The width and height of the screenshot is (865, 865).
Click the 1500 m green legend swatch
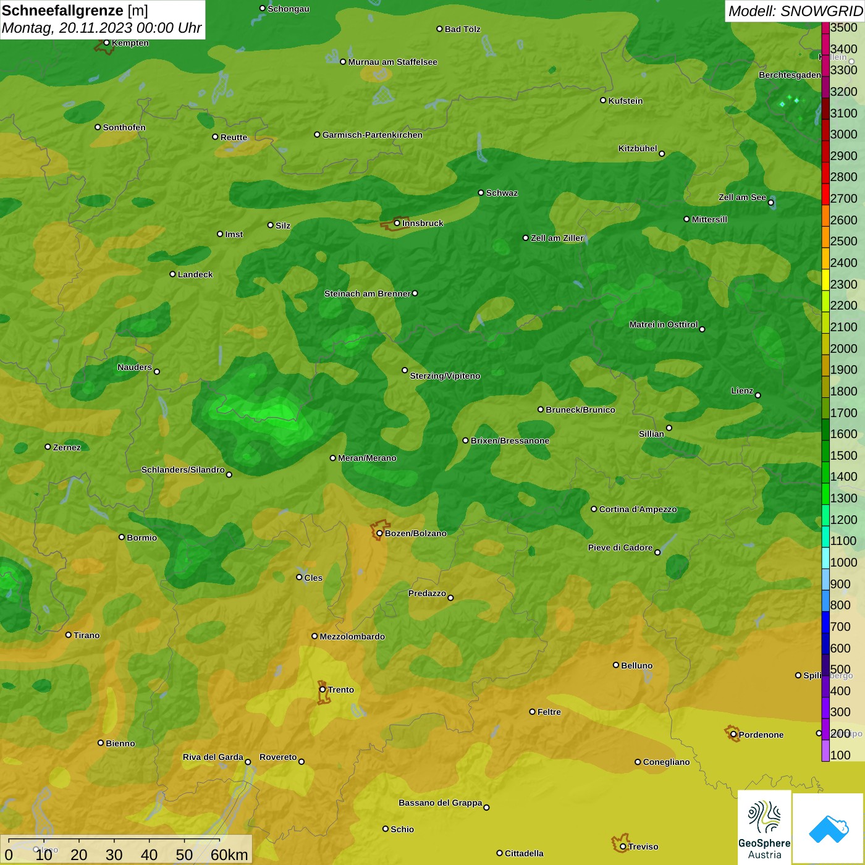[x=825, y=451]
